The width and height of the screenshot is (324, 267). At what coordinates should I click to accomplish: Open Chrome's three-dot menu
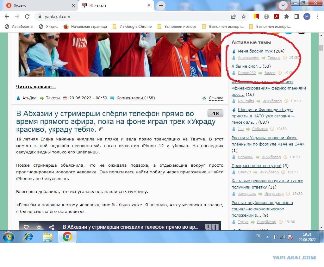tap(317, 16)
